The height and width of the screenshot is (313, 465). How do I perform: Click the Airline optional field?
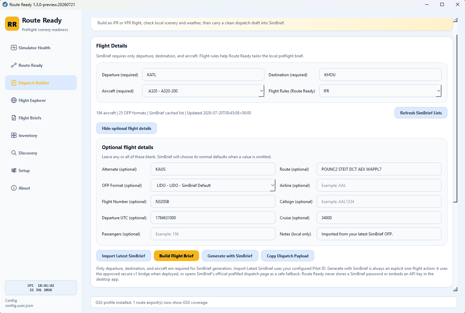click(x=379, y=185)
